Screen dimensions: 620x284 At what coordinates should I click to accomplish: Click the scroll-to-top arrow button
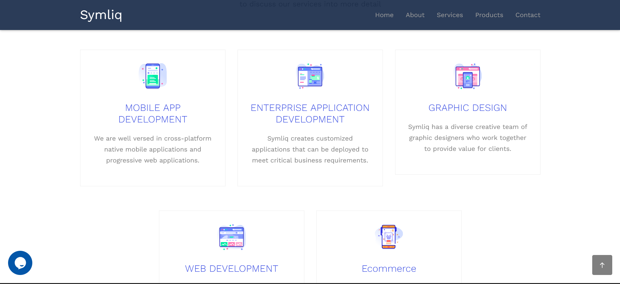602,265
